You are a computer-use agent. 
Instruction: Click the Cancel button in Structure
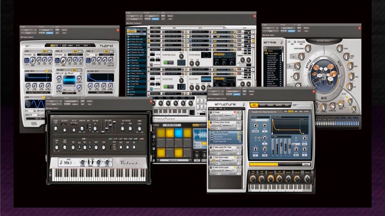click(x=306, y=165)
